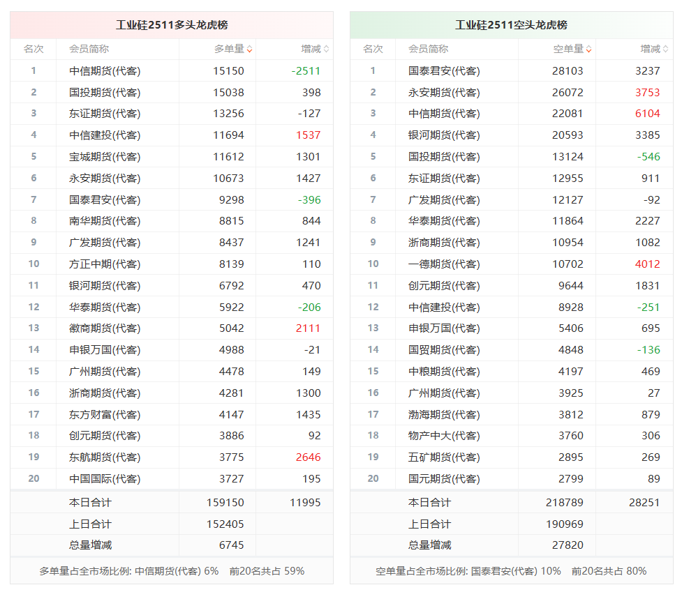The image size is (682, 592).
Task: Select 东航期货(代客) row
Action: pyautogui.click(x=172, y=457)
